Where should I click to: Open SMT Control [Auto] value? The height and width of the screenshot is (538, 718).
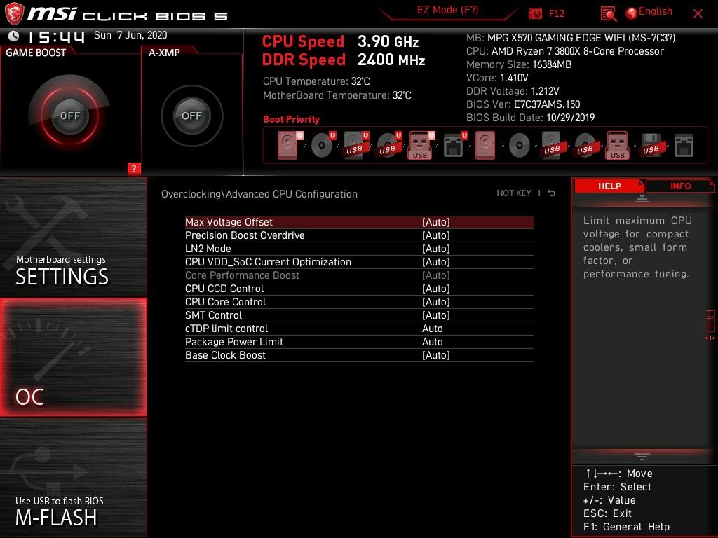click(x=436, y=315)
